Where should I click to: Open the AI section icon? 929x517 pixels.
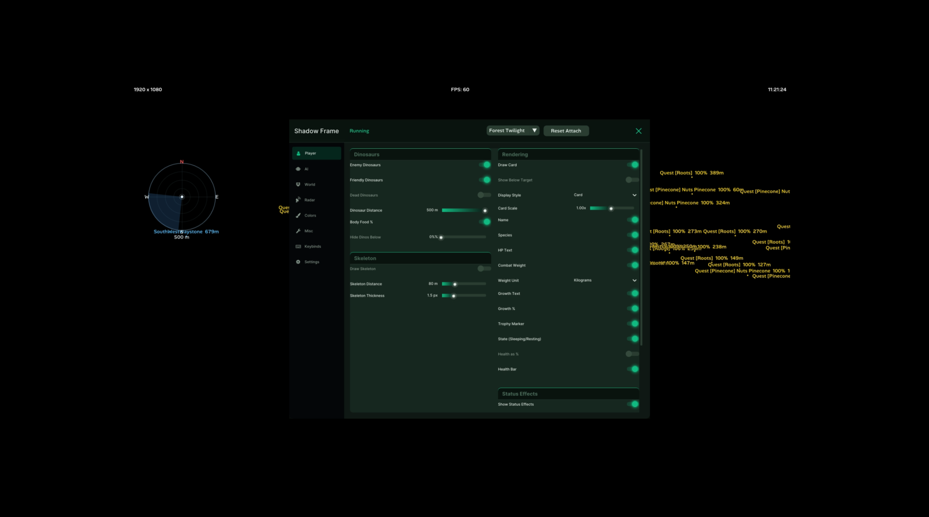298,169
